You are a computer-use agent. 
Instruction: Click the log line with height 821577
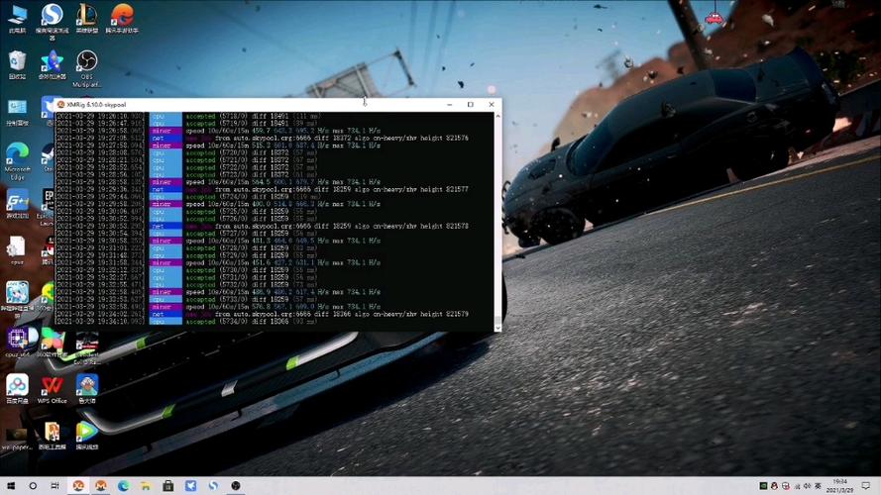[x=263, y=190]
